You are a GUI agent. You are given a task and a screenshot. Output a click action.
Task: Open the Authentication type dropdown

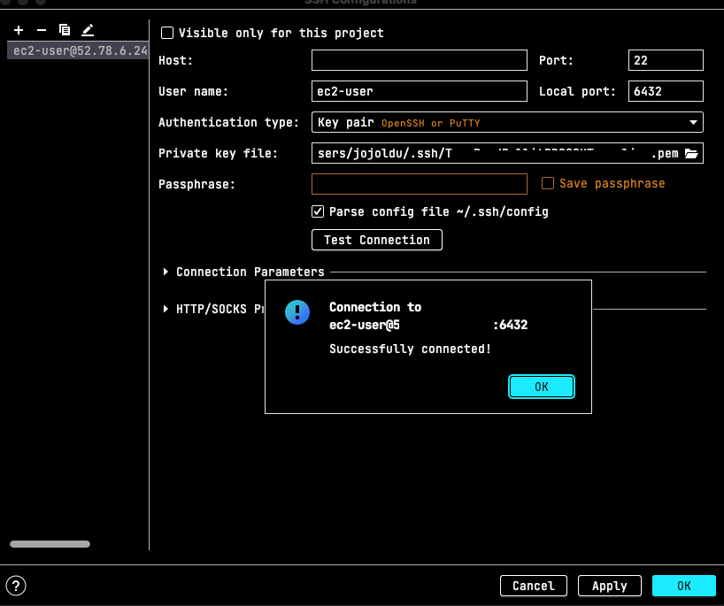tap(695, 122)
